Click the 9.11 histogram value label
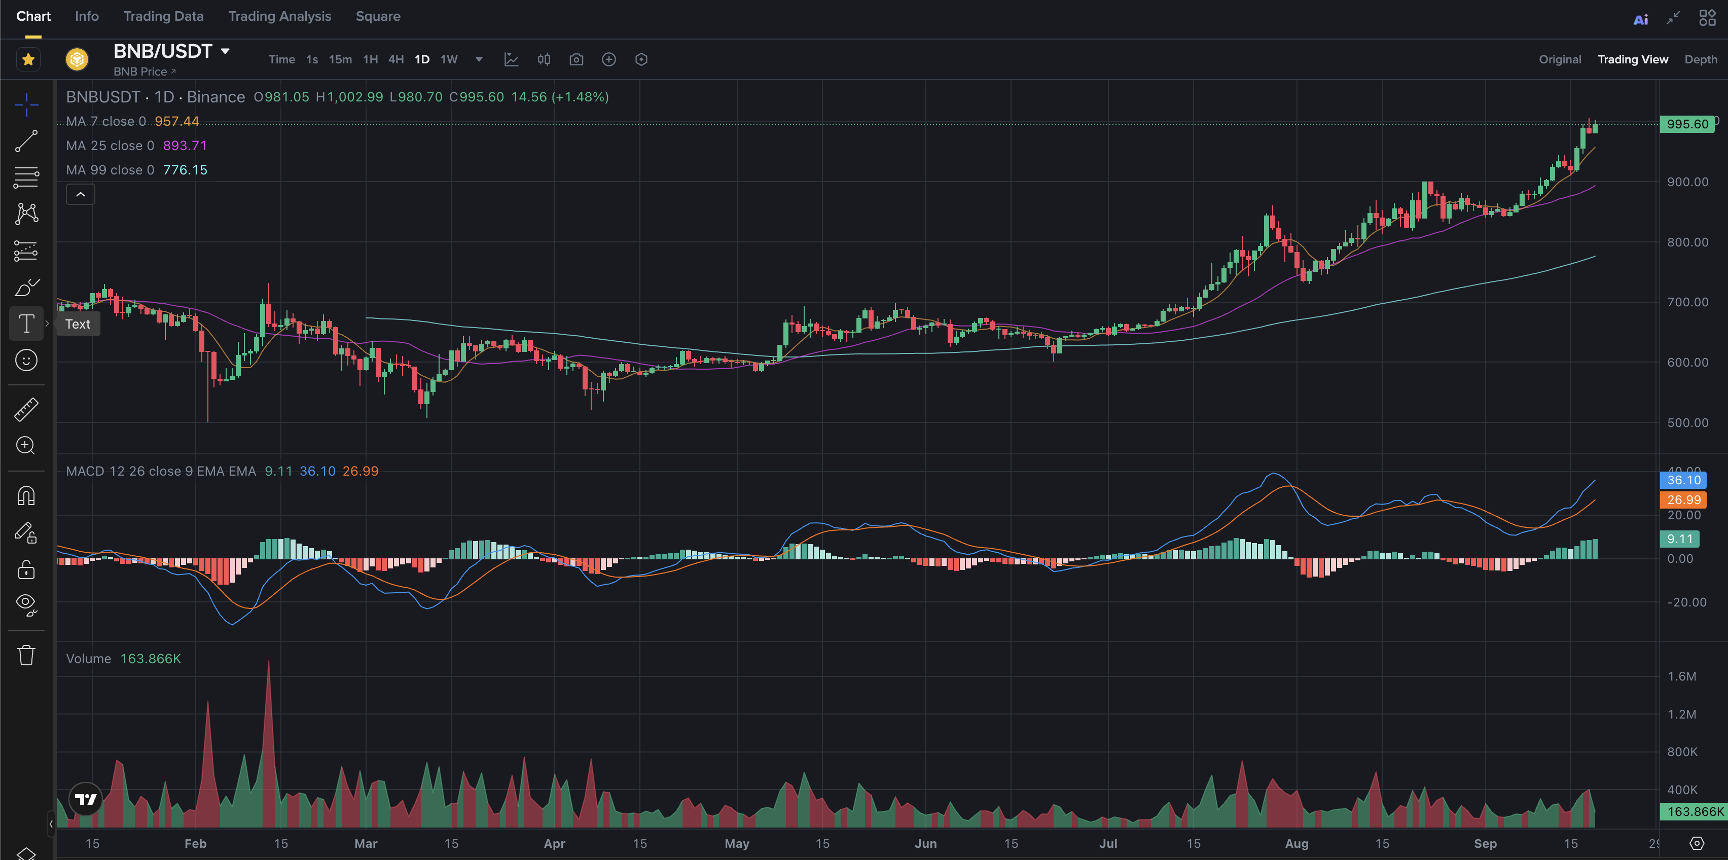 coord(1680,539)
